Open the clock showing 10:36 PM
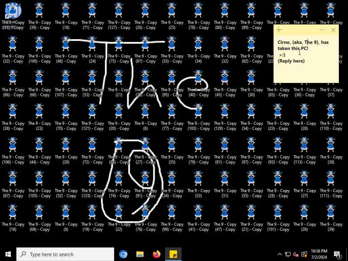348x261 pixels. pyautogui.click(x=319, y=254)
